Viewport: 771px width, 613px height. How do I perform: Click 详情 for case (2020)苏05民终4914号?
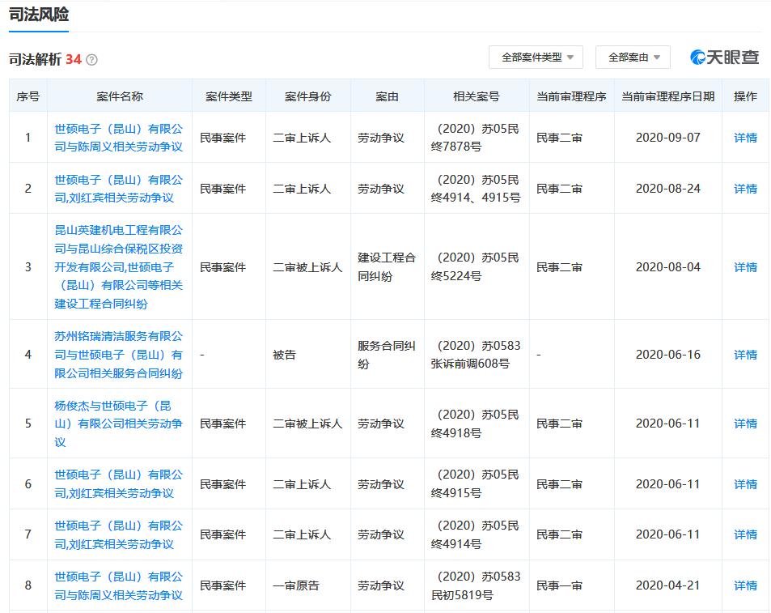(743, 534)
